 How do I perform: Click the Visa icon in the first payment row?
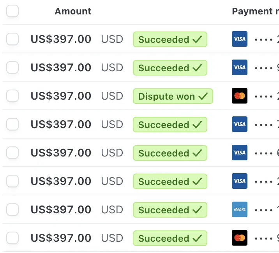(x=239, y=39)
